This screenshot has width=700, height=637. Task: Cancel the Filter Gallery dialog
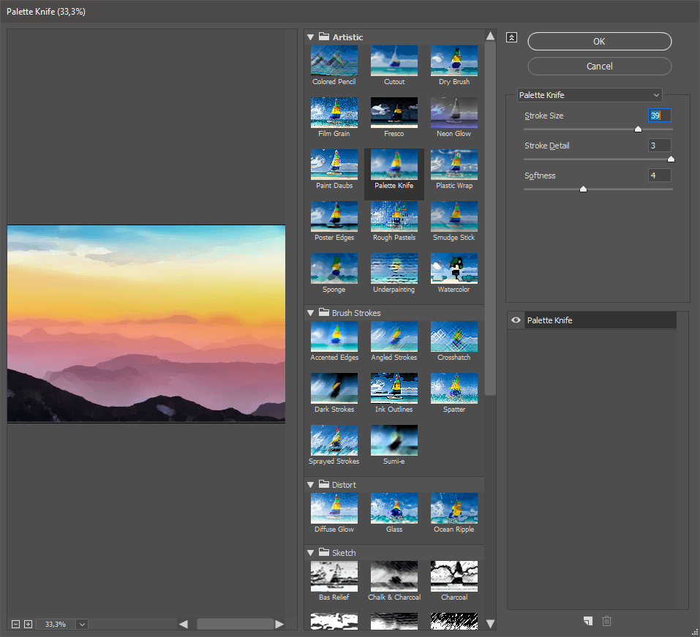[599, 66]
